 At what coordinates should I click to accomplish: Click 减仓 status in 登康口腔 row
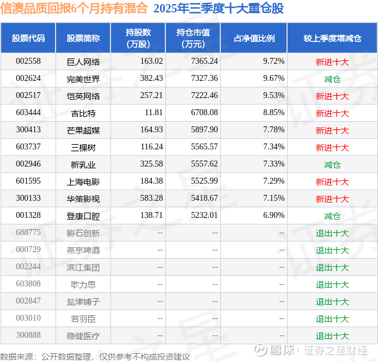(x=333, y=216)
